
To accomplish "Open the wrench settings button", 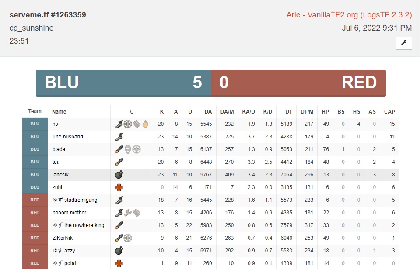I will tap(403, 43).
